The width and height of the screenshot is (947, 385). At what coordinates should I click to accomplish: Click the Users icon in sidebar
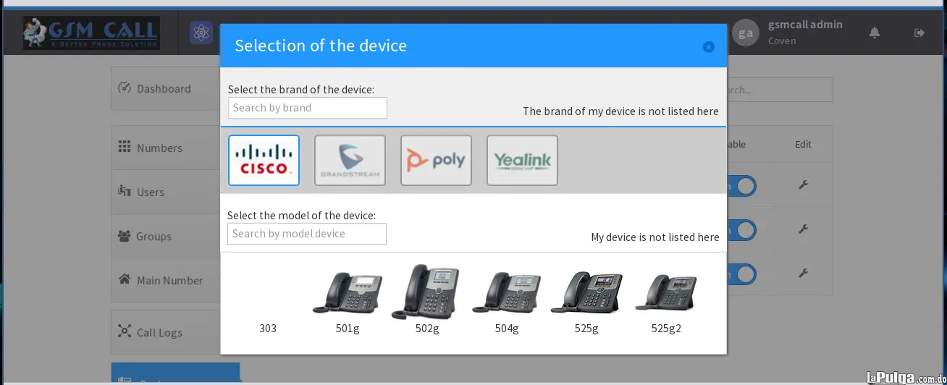click(x=124, y=191)
